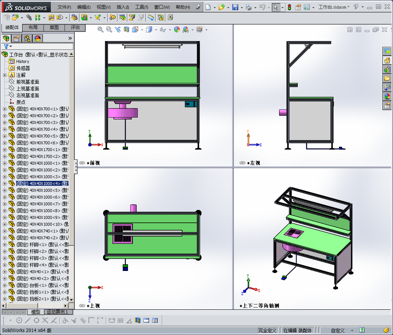Click the History item in the tree

coord(23,61)
